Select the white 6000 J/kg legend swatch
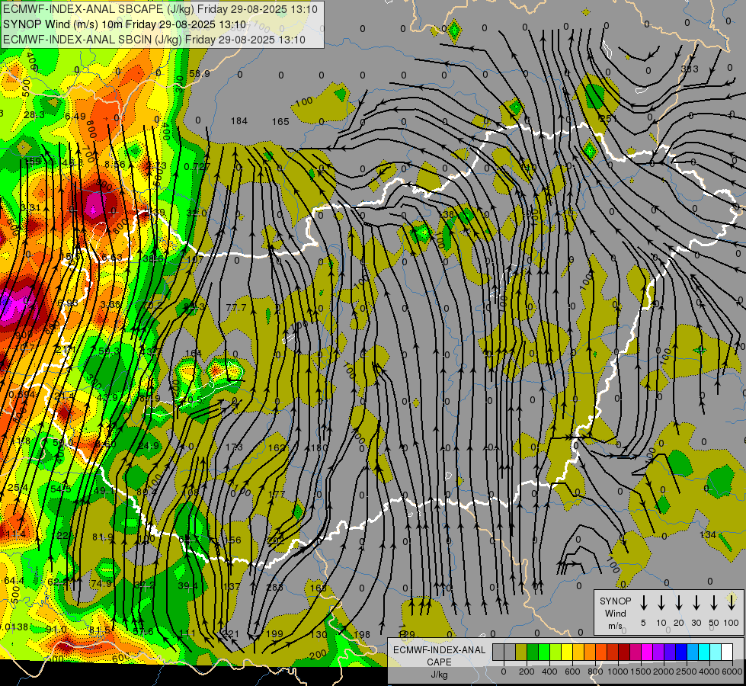 [728, 652]
